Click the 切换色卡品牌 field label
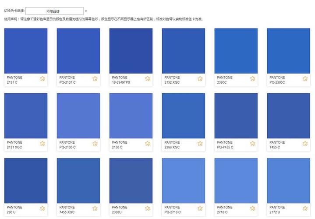The image size is (315, 219). [14, 11]
